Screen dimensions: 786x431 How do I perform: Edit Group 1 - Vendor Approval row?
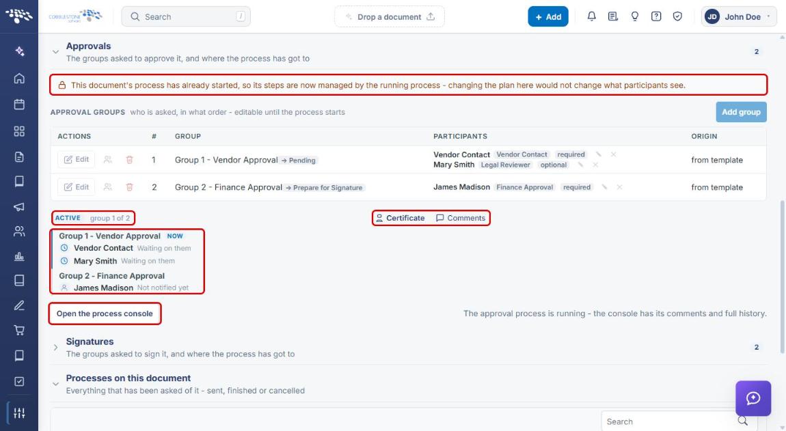76,159
